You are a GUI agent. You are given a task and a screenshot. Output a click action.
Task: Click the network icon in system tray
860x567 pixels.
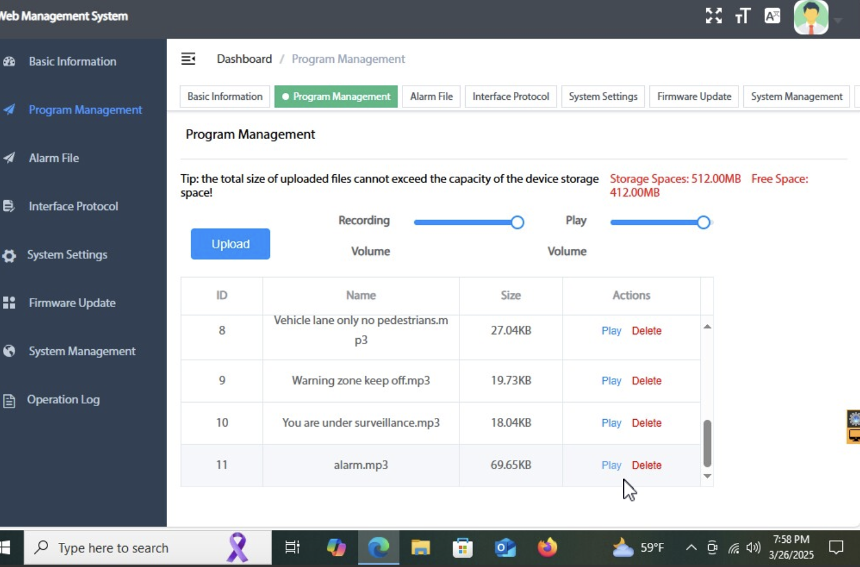pyautogui.click(x=733, y=548)
